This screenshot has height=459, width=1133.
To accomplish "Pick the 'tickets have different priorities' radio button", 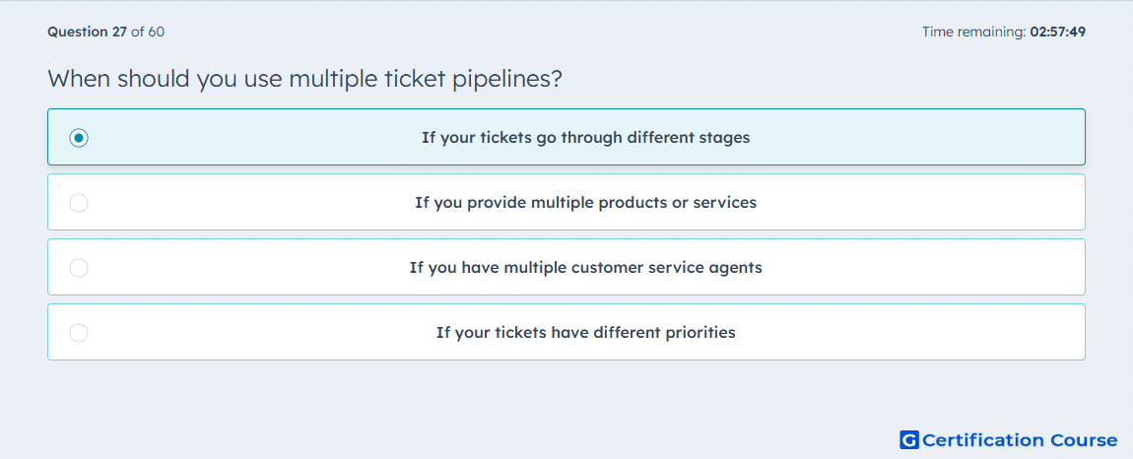I will [x=79, y=333].
